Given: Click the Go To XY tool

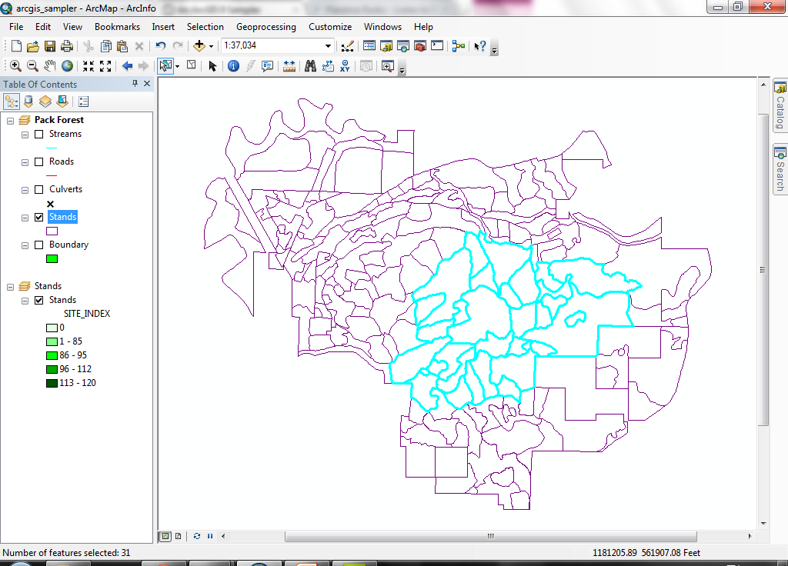Looking at the screenshot, I should point(345,66).
